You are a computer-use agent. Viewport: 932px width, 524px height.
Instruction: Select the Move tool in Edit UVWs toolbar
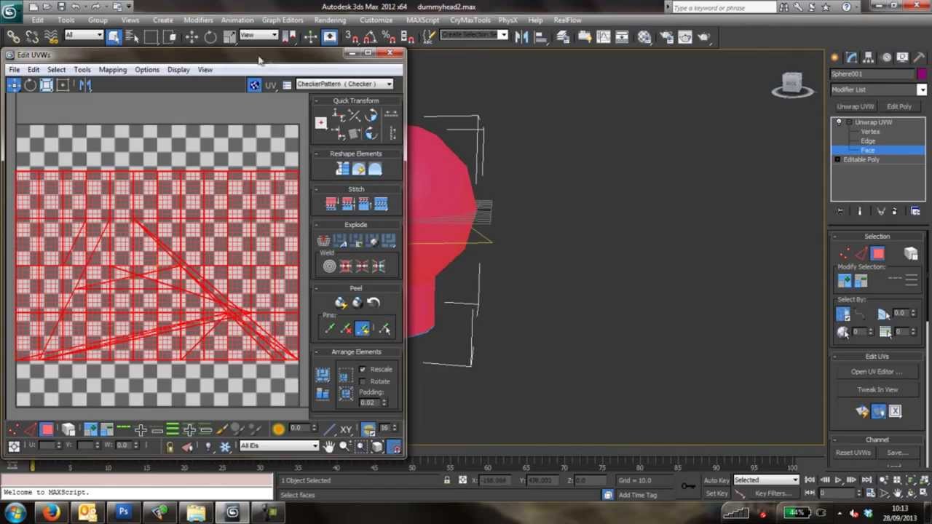(x=14, y=85)
